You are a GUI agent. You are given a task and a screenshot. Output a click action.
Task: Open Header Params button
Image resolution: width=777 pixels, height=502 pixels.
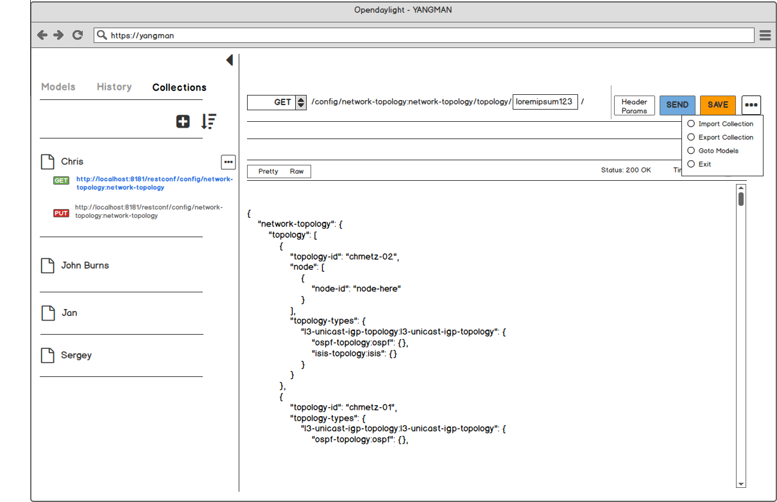634,106
